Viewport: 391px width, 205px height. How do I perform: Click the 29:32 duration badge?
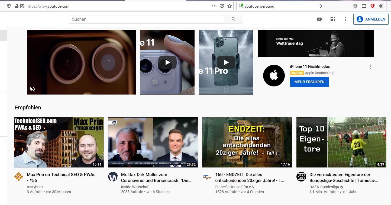pos(191,164)
